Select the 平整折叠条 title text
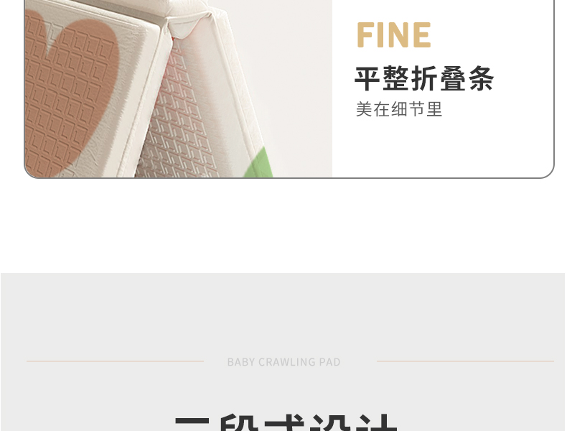 pos(424,78)
